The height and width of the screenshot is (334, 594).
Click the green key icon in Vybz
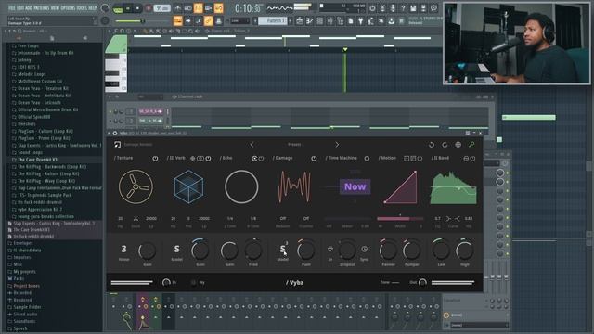471,145
